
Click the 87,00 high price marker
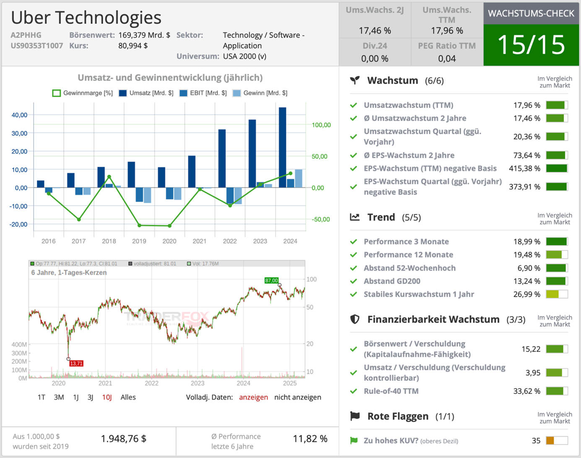(272, 280)
